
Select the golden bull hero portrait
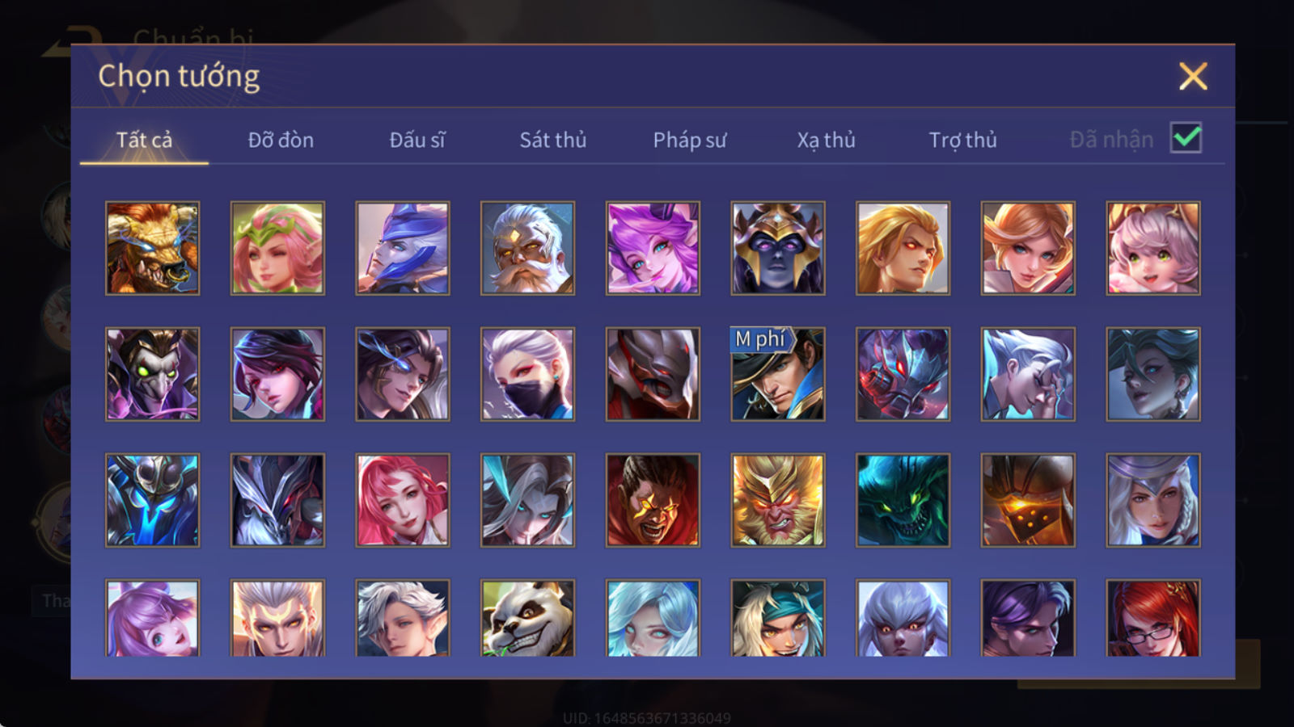tap(152, 248)
